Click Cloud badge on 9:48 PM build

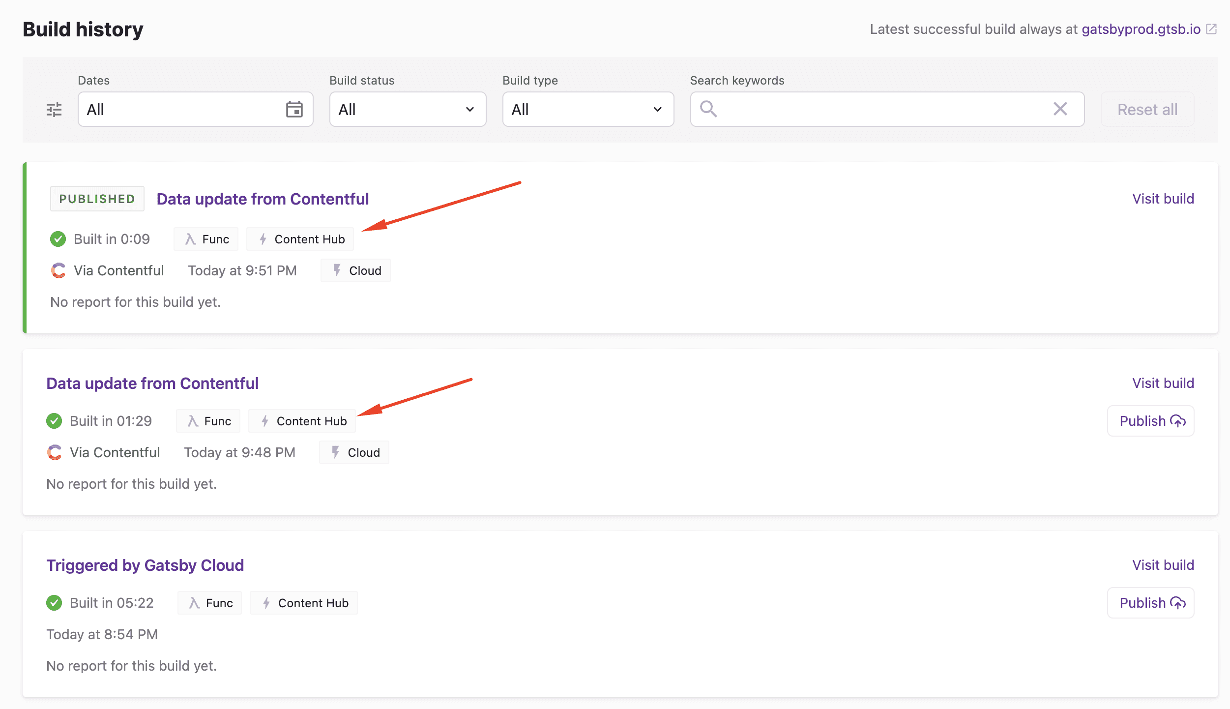[354, 452]
